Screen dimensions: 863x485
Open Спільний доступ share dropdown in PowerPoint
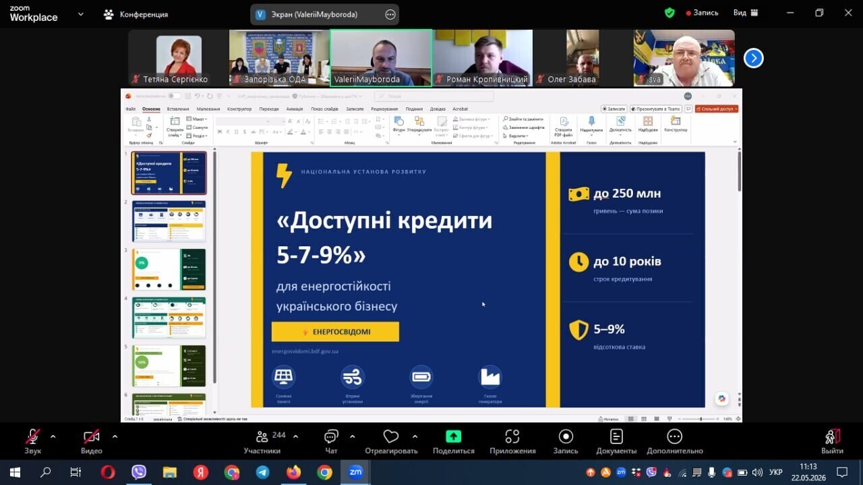click(x=717, y=109)
